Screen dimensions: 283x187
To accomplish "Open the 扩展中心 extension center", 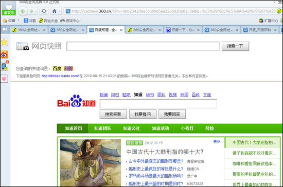I will [269, 21].
